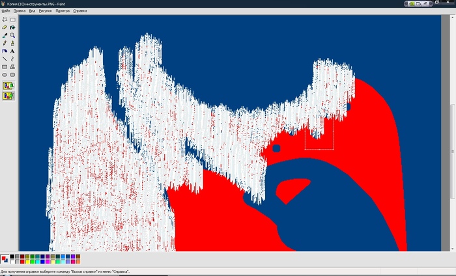Select the bright red palette swatch
This screenshot has width=456, height=276.
point(22,262)
